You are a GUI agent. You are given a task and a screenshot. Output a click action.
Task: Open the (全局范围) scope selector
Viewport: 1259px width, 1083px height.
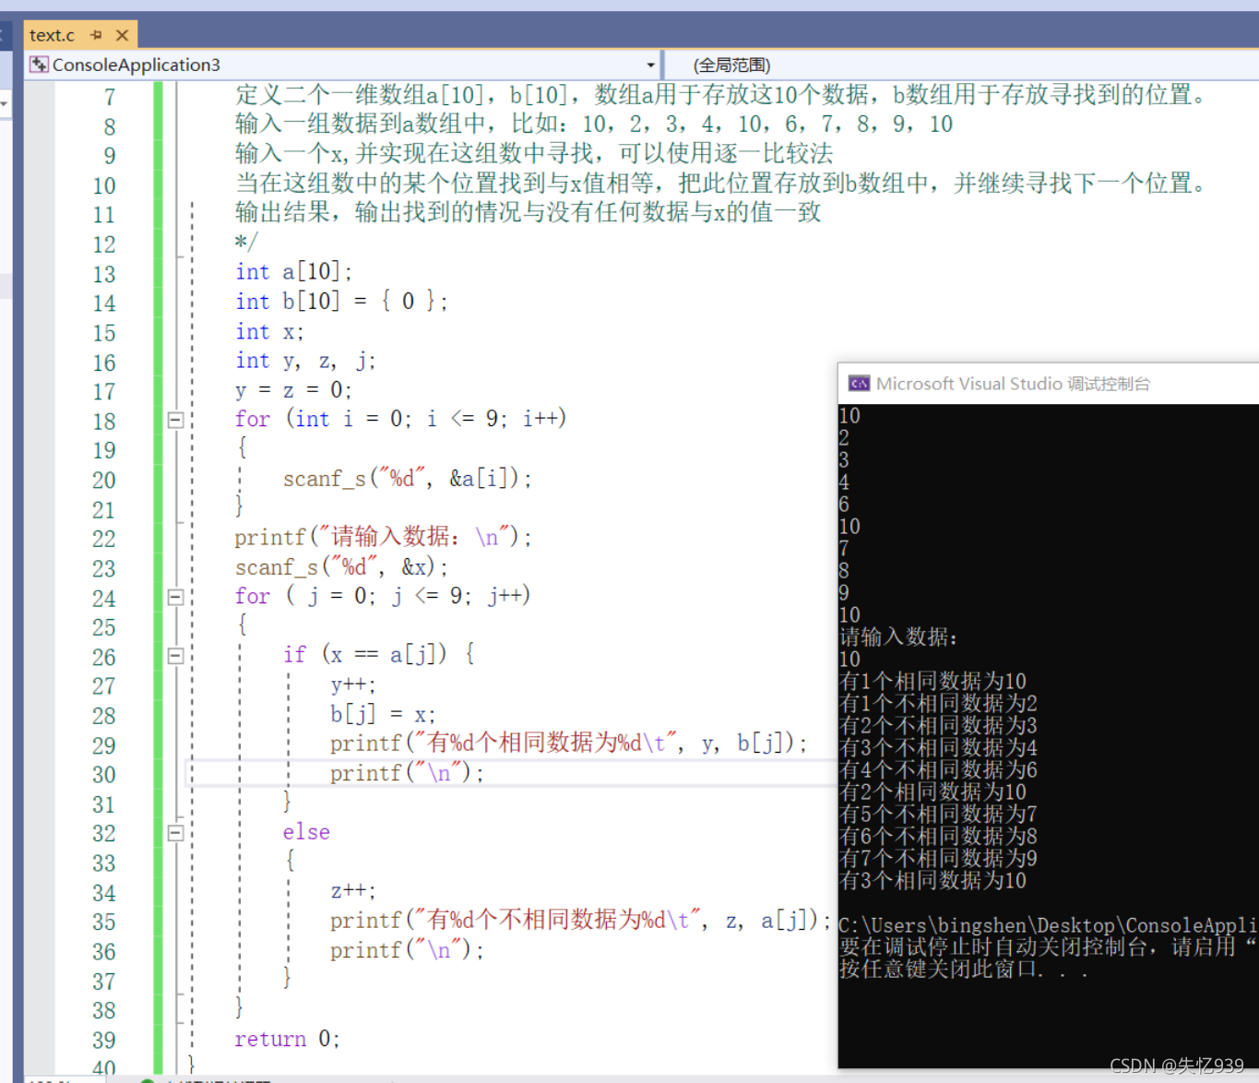point(731,65)
